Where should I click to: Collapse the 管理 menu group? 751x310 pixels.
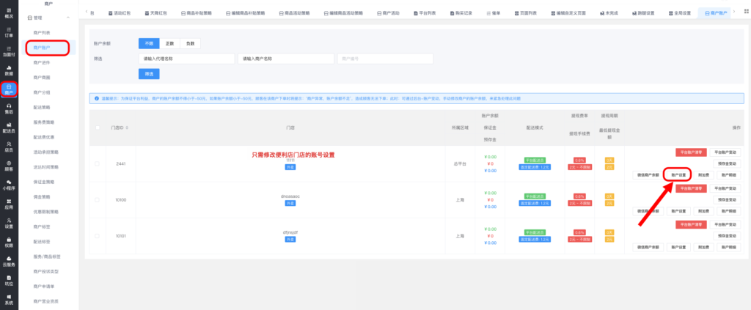tap(67, 16)
